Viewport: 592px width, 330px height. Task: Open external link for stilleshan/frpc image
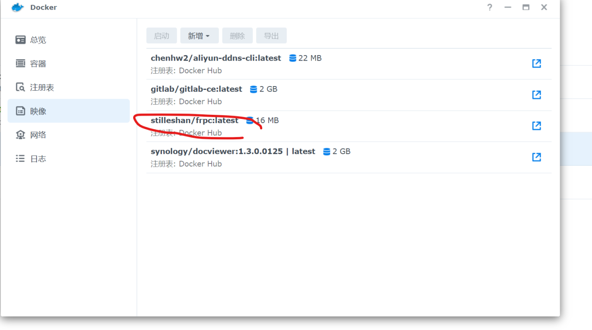536,126
